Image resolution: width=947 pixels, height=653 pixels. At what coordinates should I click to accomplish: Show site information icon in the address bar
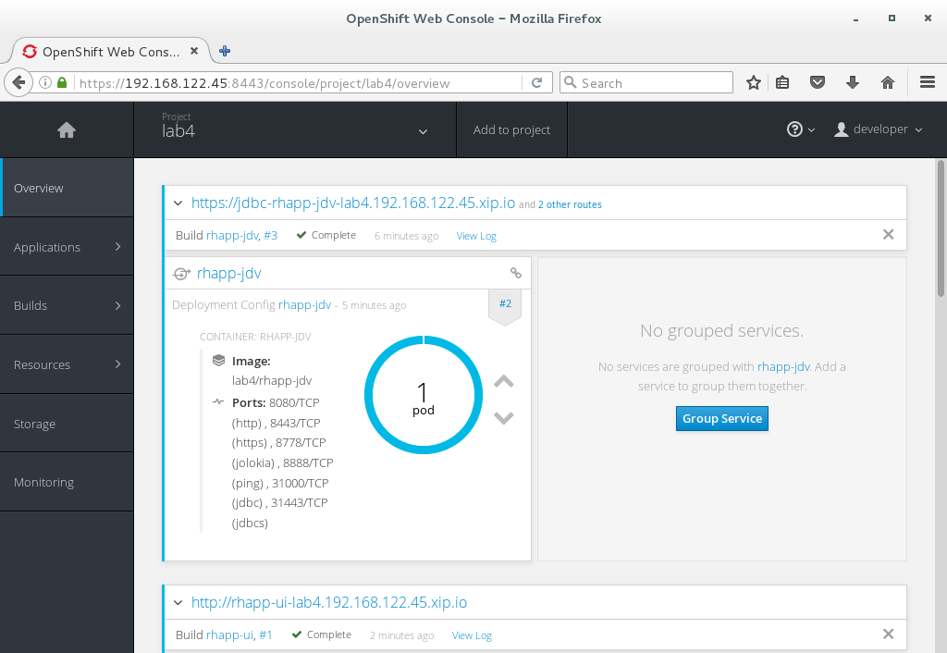point(45,82)
